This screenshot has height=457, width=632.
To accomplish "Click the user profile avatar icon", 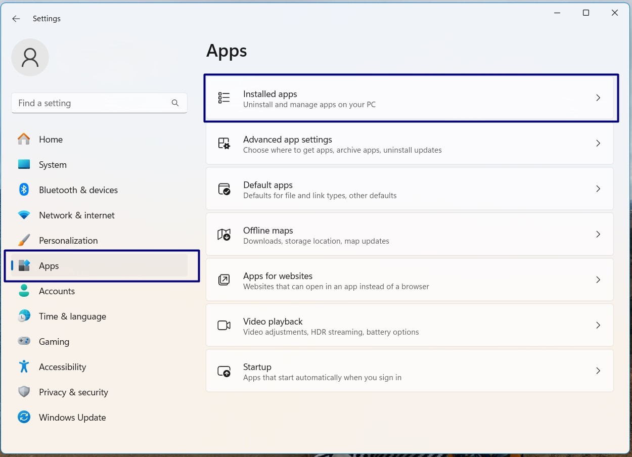I will click(30, 58).
